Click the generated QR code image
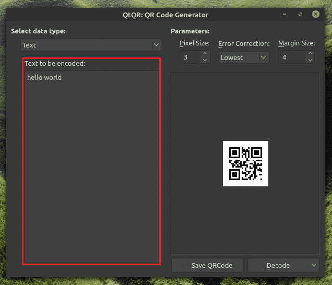This screenshot has width=332, height=285. (245, 163)
